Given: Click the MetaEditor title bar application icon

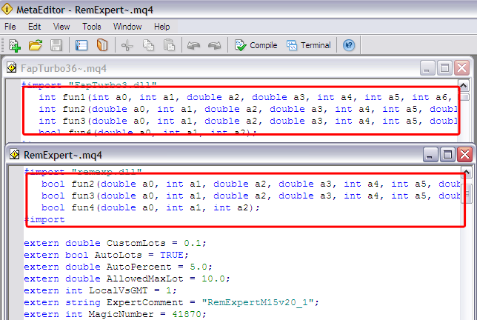Looking at the screenshot, I should tap(7, 9).
